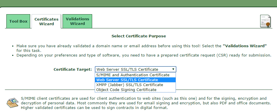This screenshot has height=111, width=277.
Task: Click the S/MIME client certificates description
Action: pos(146,103)
